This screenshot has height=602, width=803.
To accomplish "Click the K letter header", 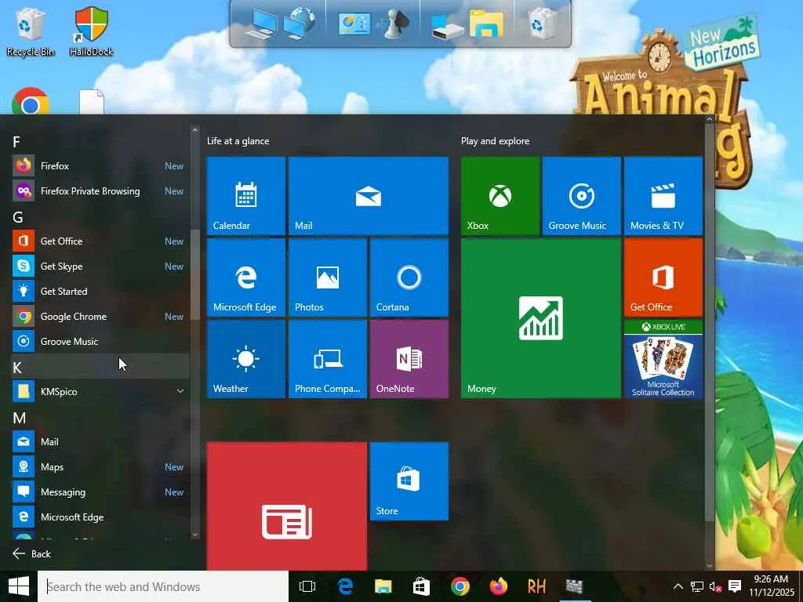I will coord(17,368).
